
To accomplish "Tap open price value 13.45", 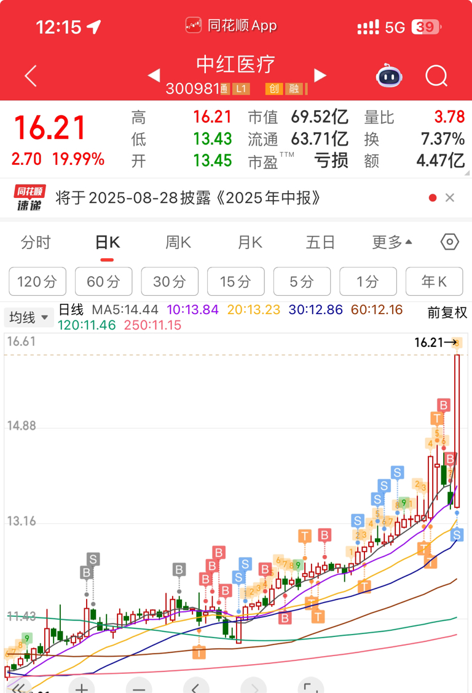I will tap(213, 160).
